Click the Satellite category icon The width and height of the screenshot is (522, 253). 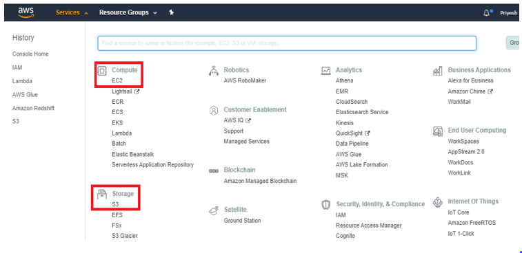[x=213, y=210]
